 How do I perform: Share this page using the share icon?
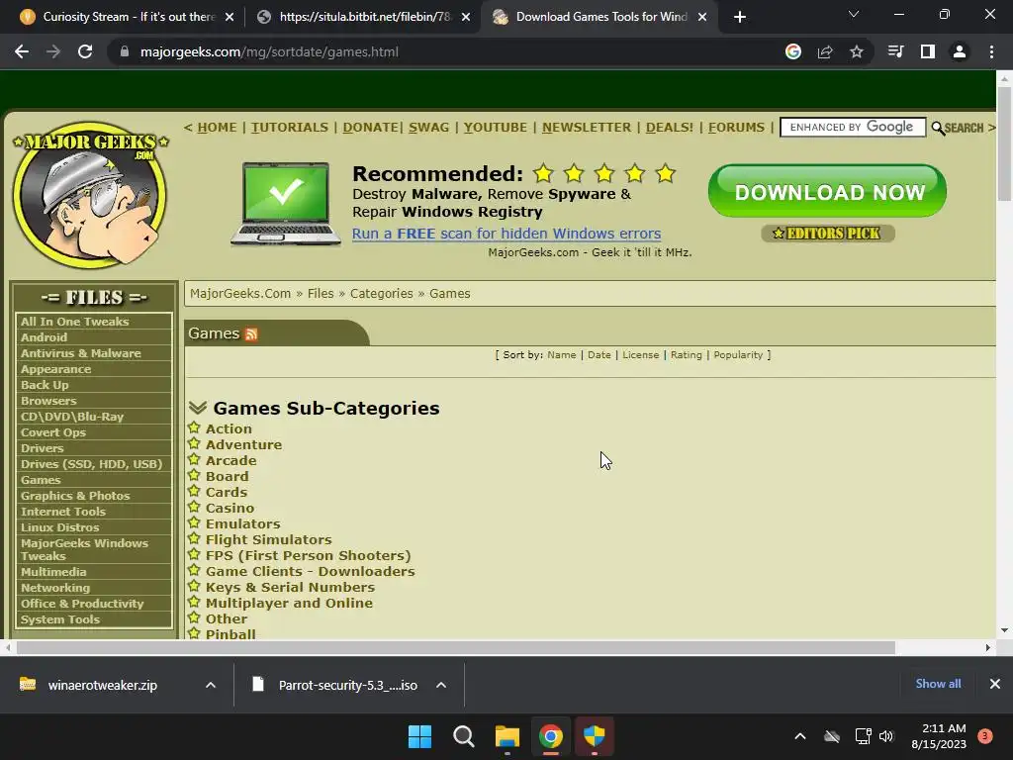825,51
